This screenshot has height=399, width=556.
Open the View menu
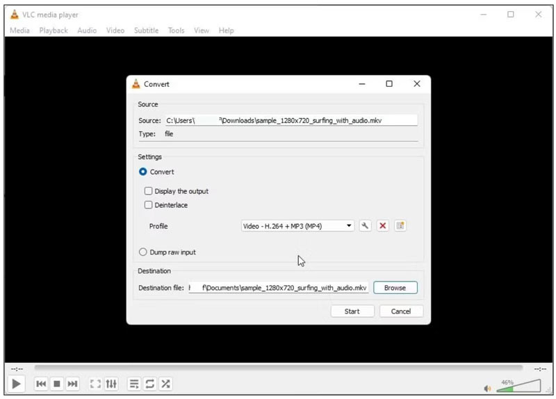click(202, 31)
